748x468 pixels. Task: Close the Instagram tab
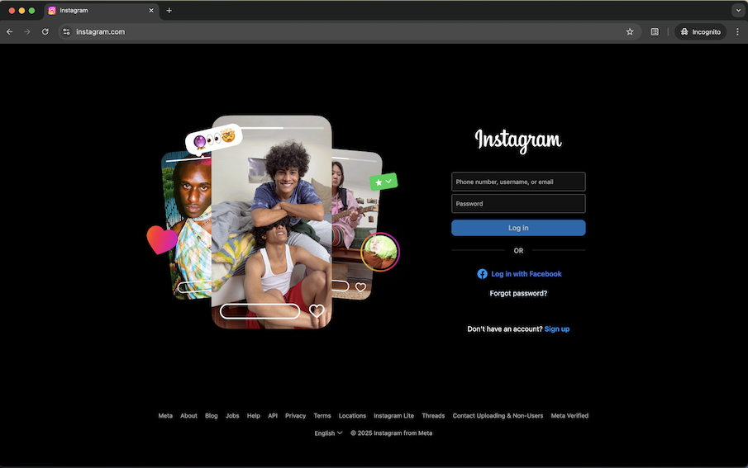pyautogui.click(x=151, y=11)
